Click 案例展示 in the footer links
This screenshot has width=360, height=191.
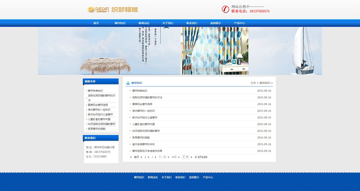click(194, 177)
